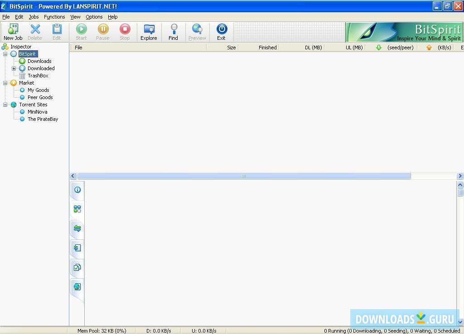Open the arrow-and-page tab in detail pane
464x334 pixels.
tap(77, 248)
